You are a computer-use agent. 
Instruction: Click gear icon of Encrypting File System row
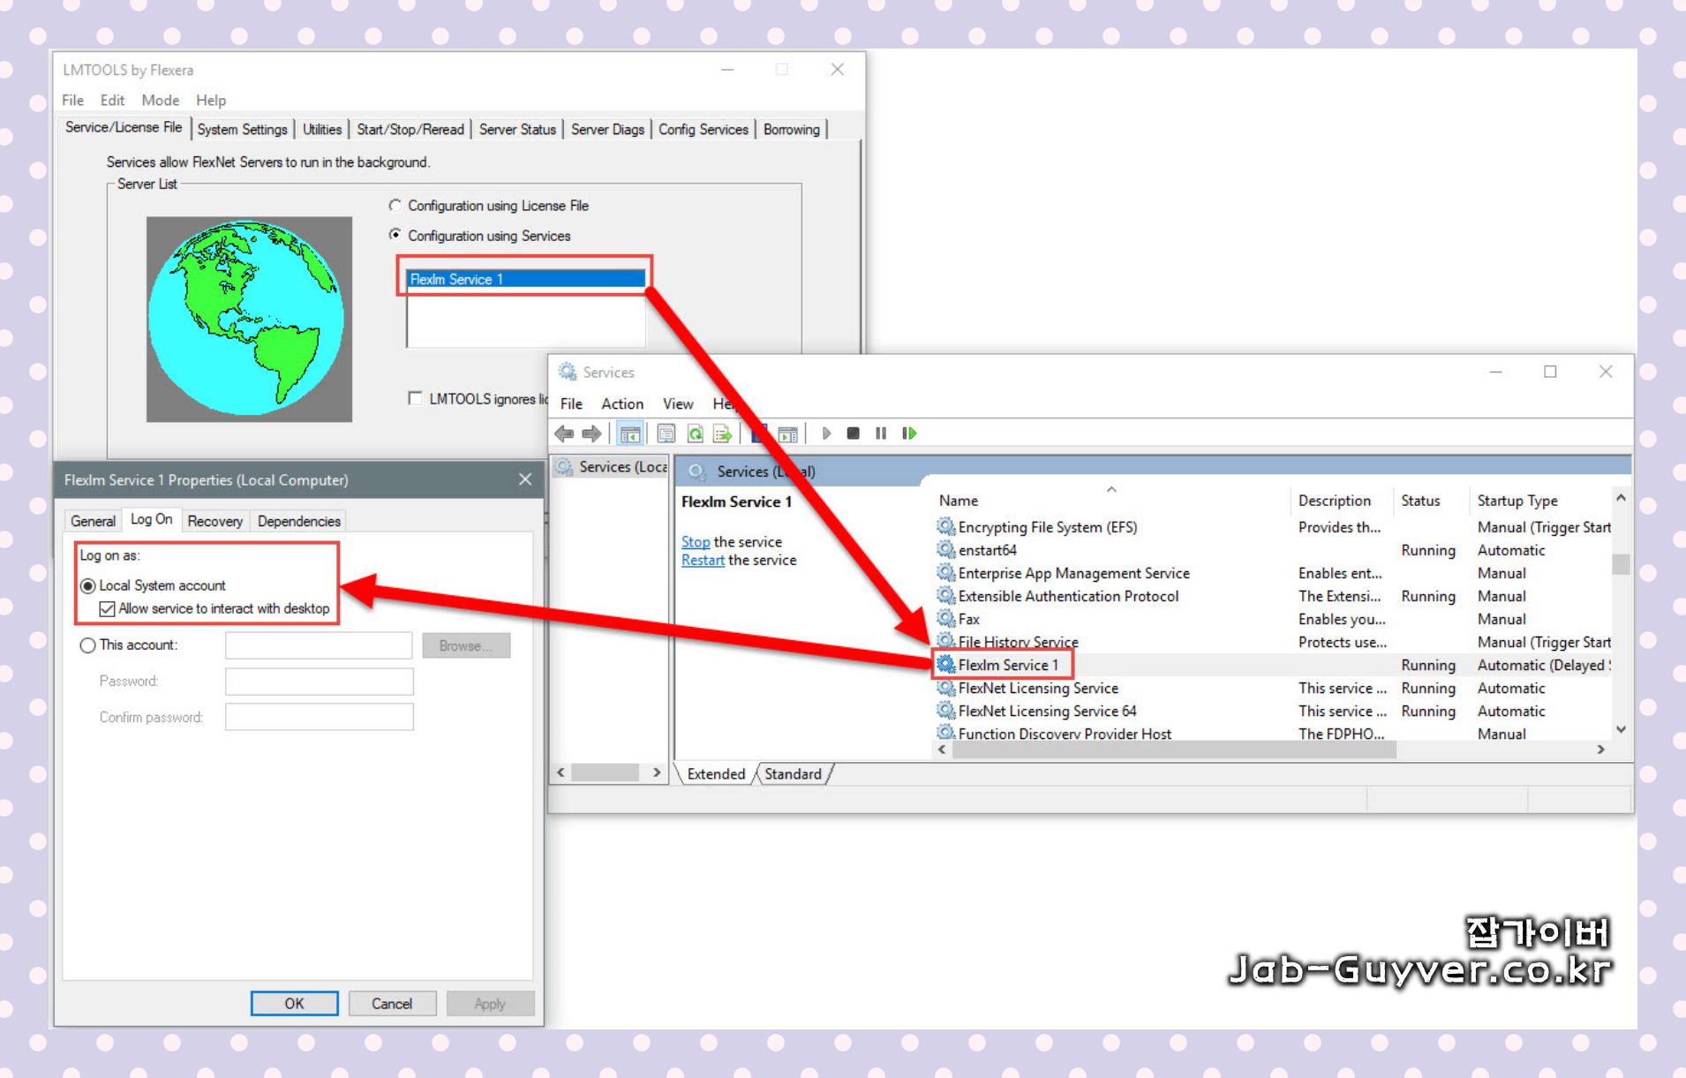pyautogui.click(x=946, y=527)
